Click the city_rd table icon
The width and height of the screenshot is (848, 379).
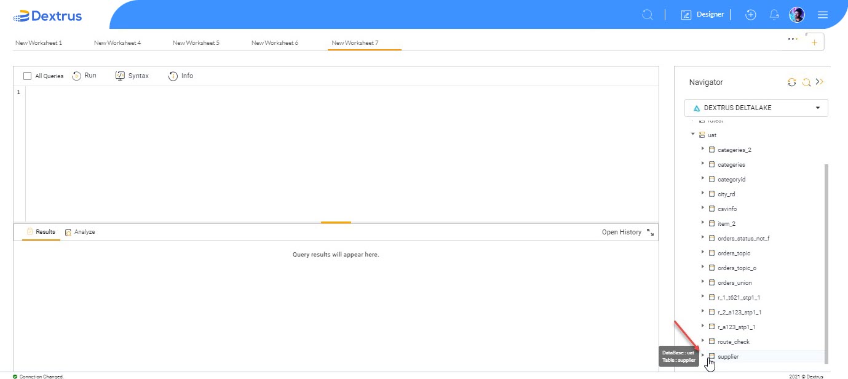click(711, 194)
